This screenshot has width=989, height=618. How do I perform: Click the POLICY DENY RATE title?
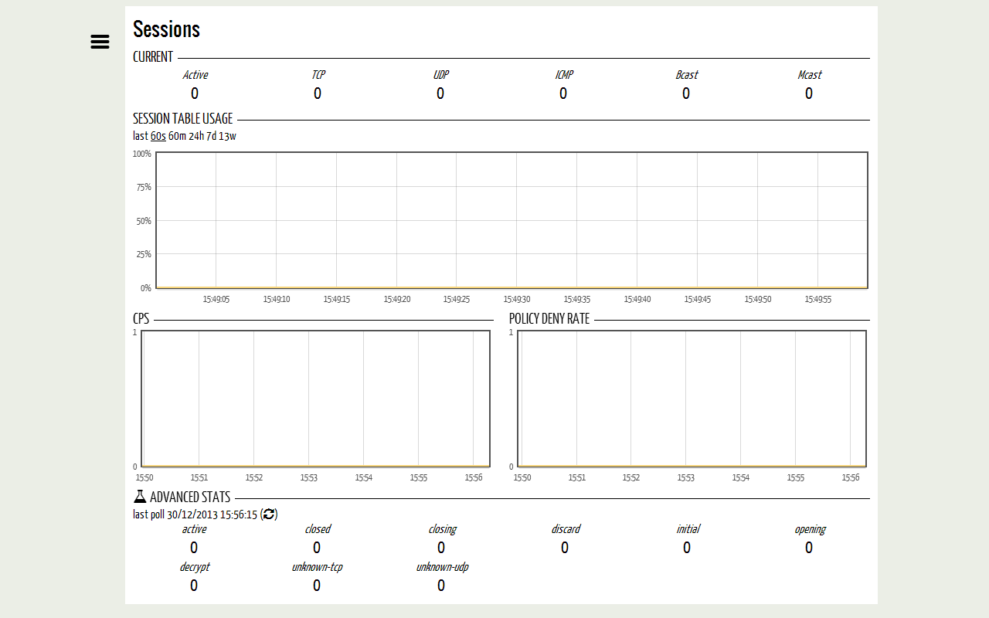coord(549,318)
